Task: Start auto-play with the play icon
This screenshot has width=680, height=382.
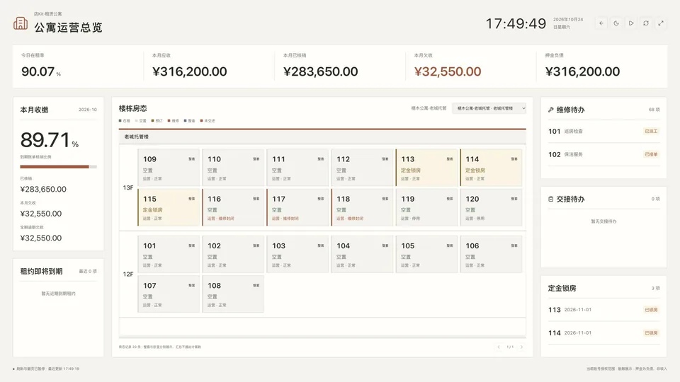Action: 631,23
